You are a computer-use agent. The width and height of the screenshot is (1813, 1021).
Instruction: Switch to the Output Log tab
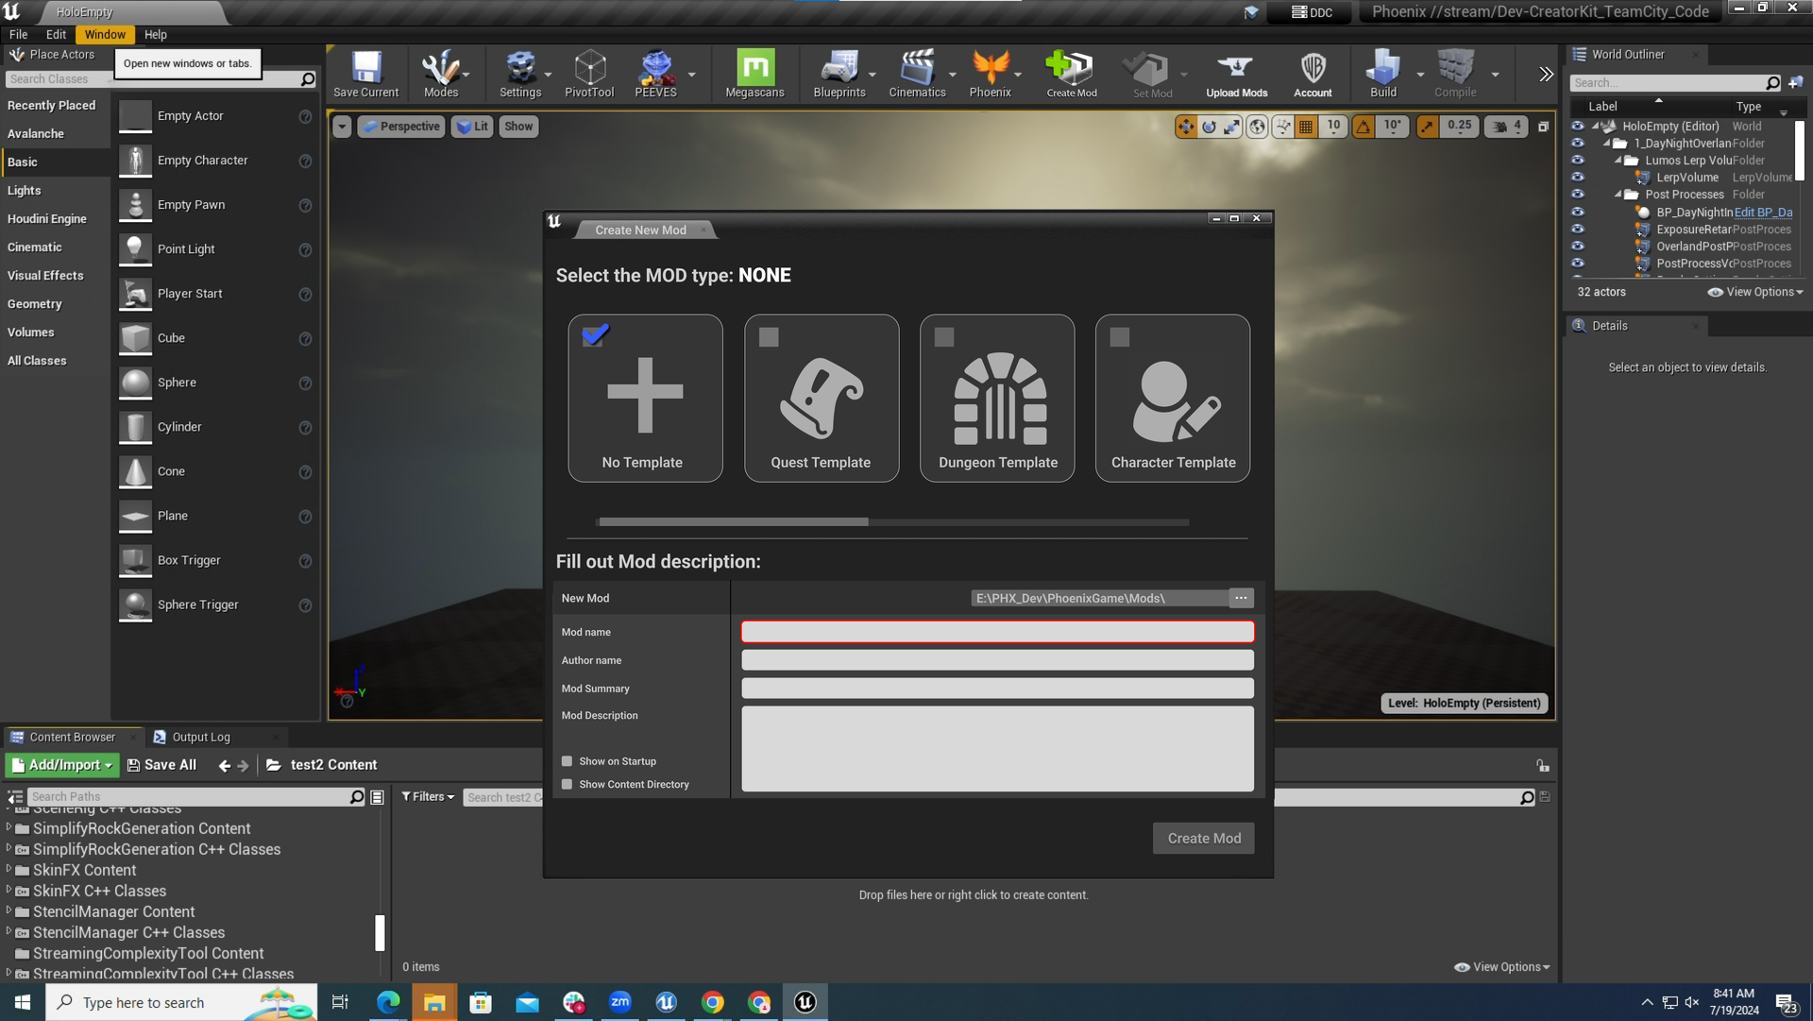tap(200, 738)
